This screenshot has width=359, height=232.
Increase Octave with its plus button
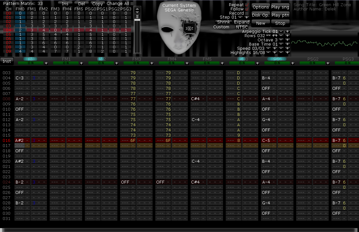(x=287, y=40)
